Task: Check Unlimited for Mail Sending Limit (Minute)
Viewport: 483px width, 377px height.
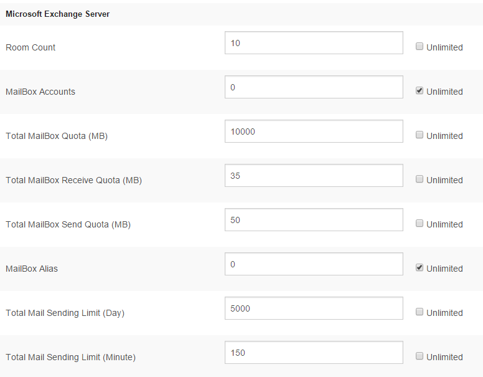Action: [x=420, y=356]
